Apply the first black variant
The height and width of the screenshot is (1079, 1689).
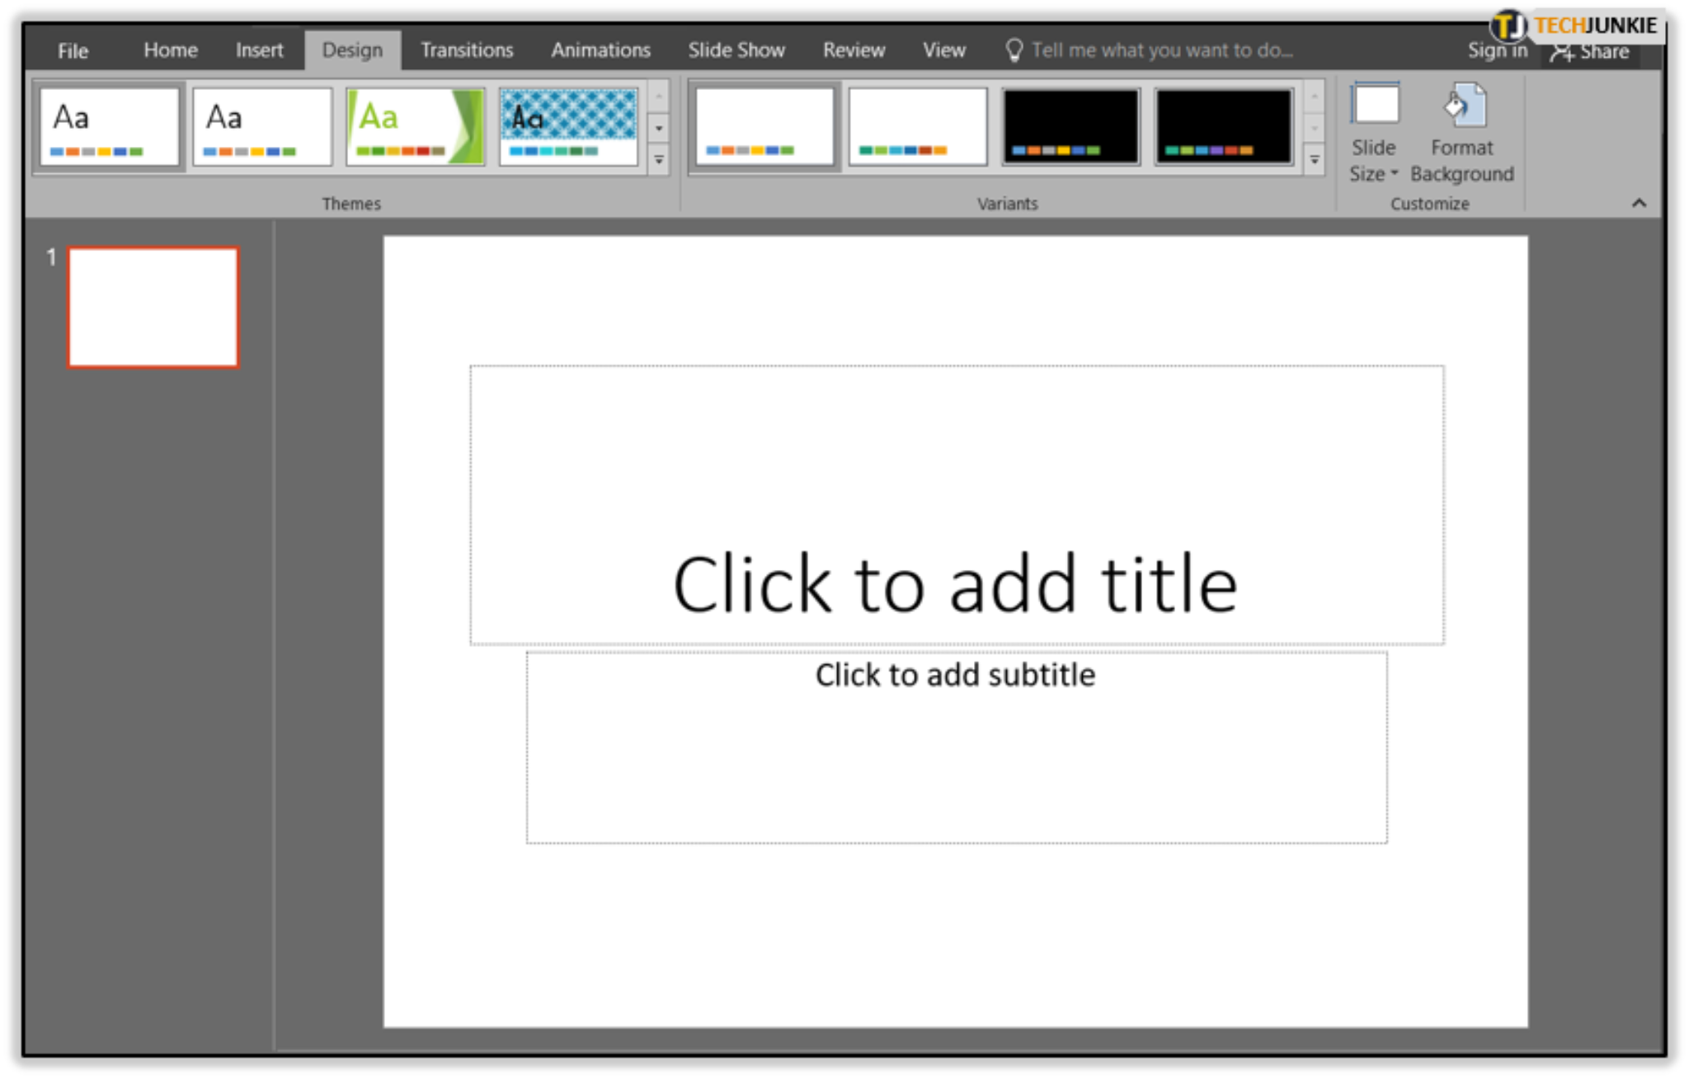pos(1070,125)
